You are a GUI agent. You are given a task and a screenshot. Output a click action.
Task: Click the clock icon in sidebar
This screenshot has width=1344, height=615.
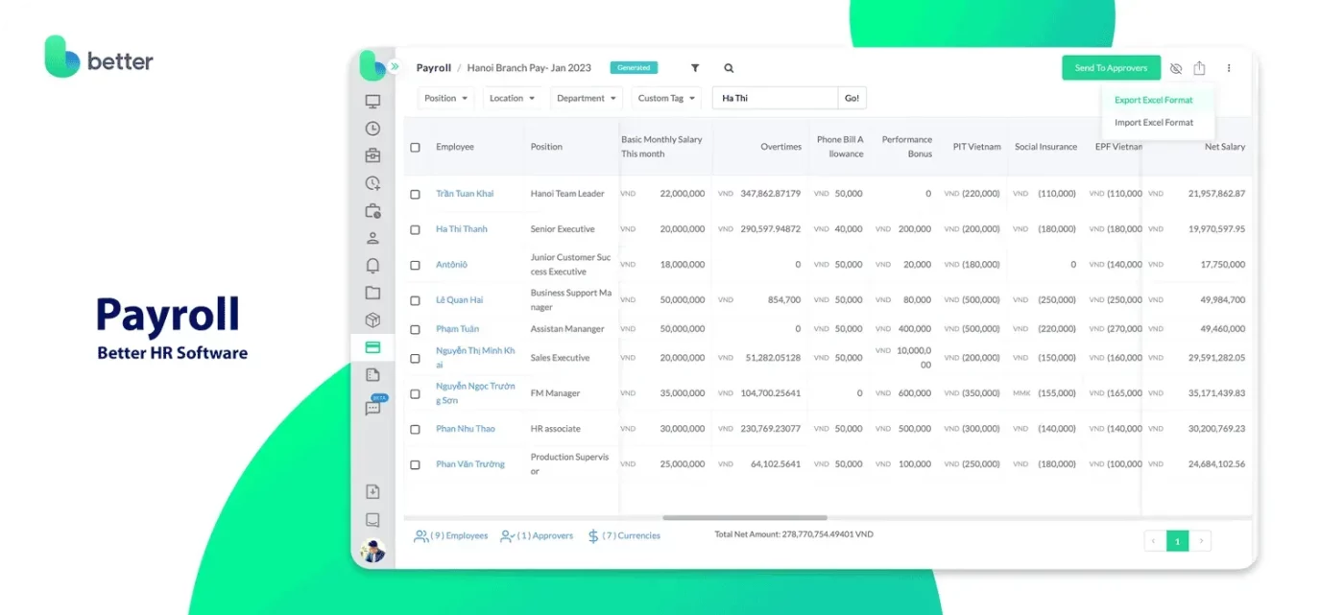coord(372,129)
